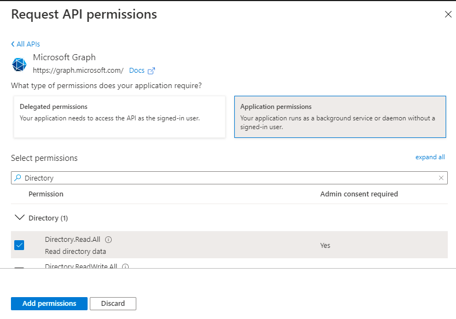Click the Permission column header
456x319 pixels.
pyautogui.click(x=46, y=194)
